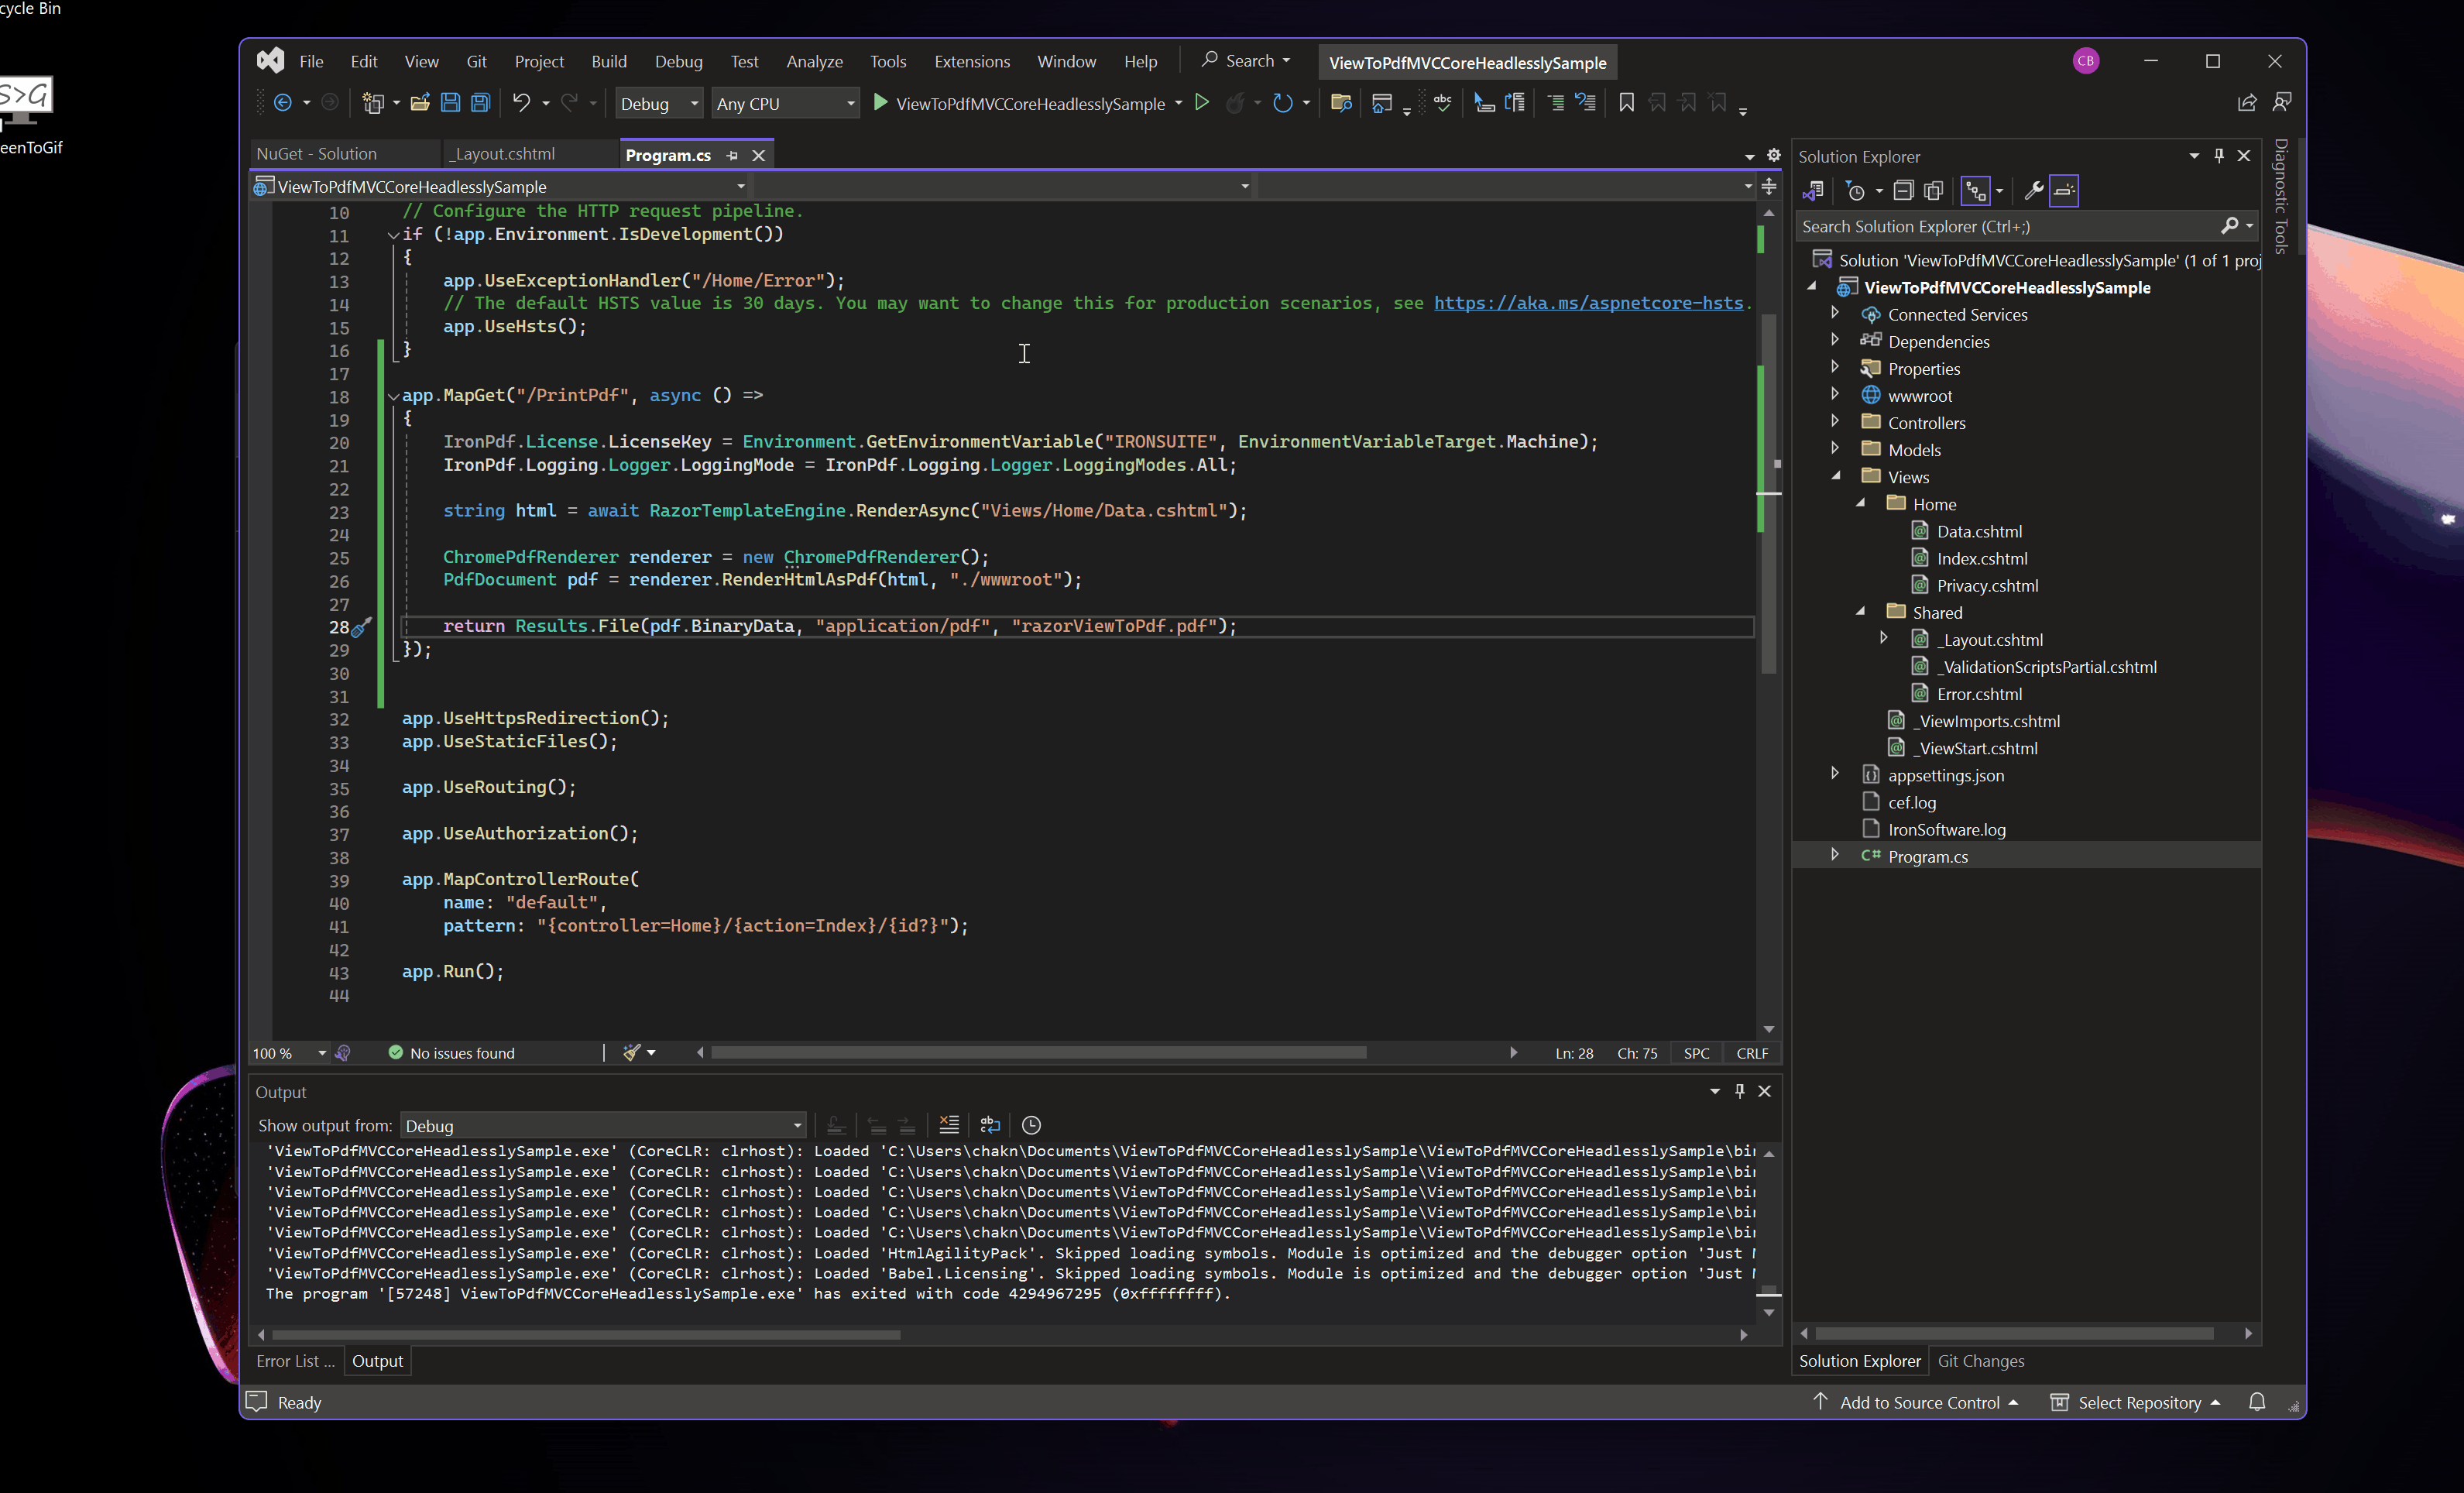Click the clear output icon in Output panel
Viewport: 2464px width, 1493px height.
[x=949, y=1124]
